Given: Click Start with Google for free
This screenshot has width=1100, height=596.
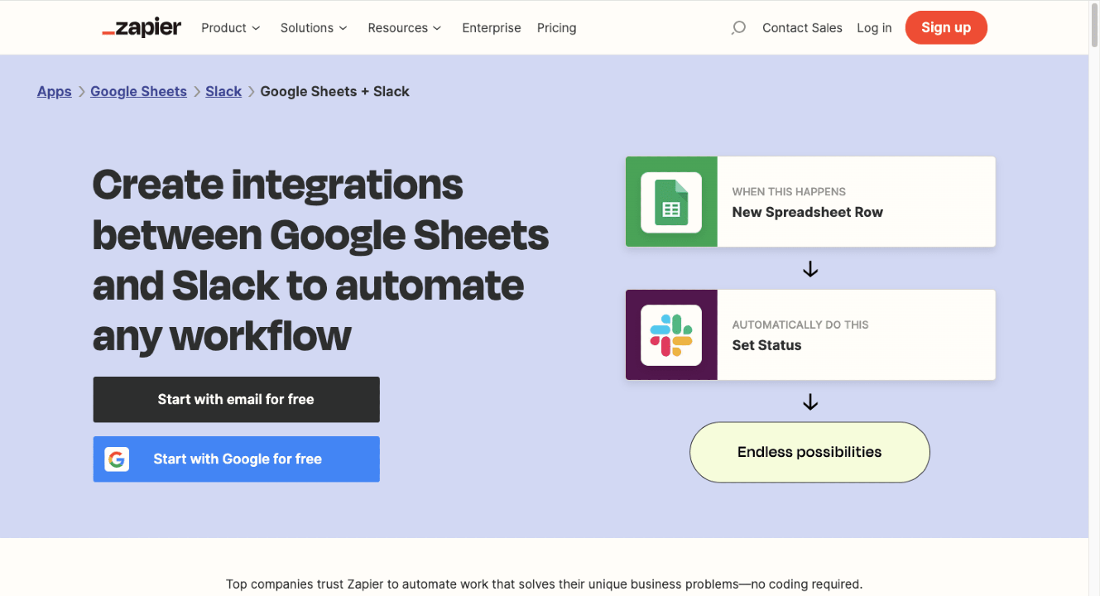Looking at the screenshot, I should coord(236,459).
